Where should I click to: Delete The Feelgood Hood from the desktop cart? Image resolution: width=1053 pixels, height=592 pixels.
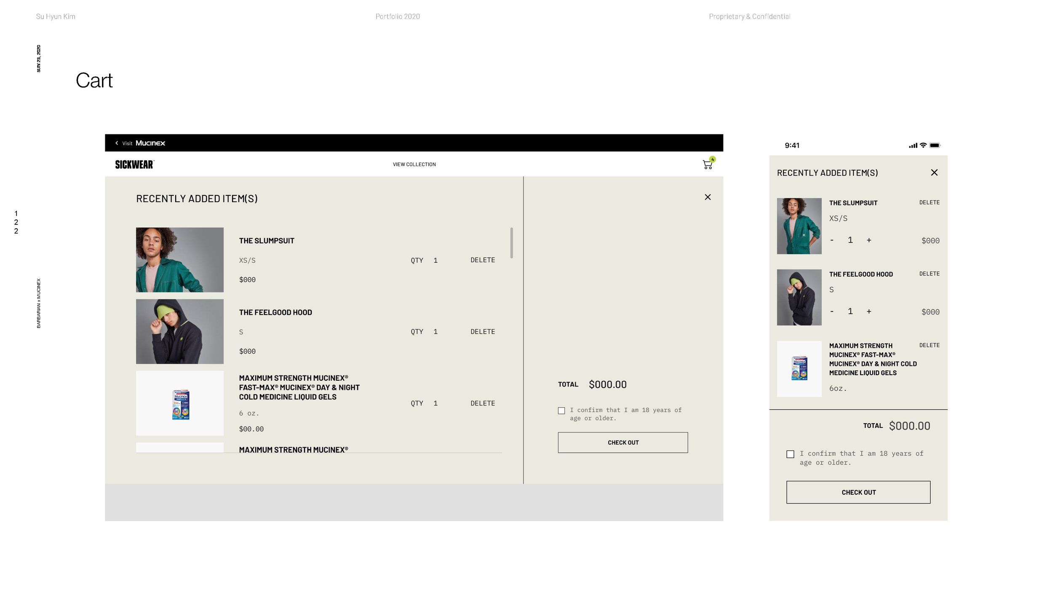click(x=483, y=332)
